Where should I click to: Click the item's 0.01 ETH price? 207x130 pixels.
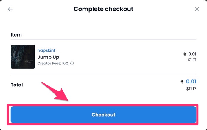[x=192, y=54]
